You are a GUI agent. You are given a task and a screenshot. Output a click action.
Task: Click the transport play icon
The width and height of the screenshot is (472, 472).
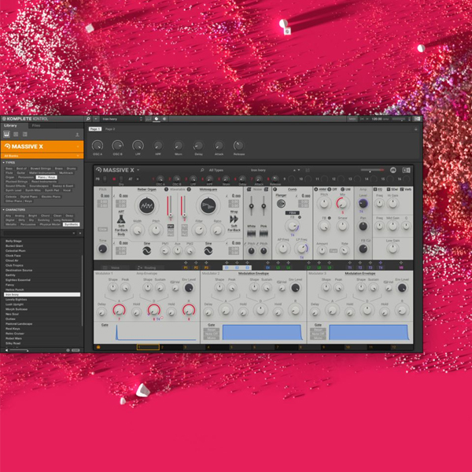coord(367,120)
